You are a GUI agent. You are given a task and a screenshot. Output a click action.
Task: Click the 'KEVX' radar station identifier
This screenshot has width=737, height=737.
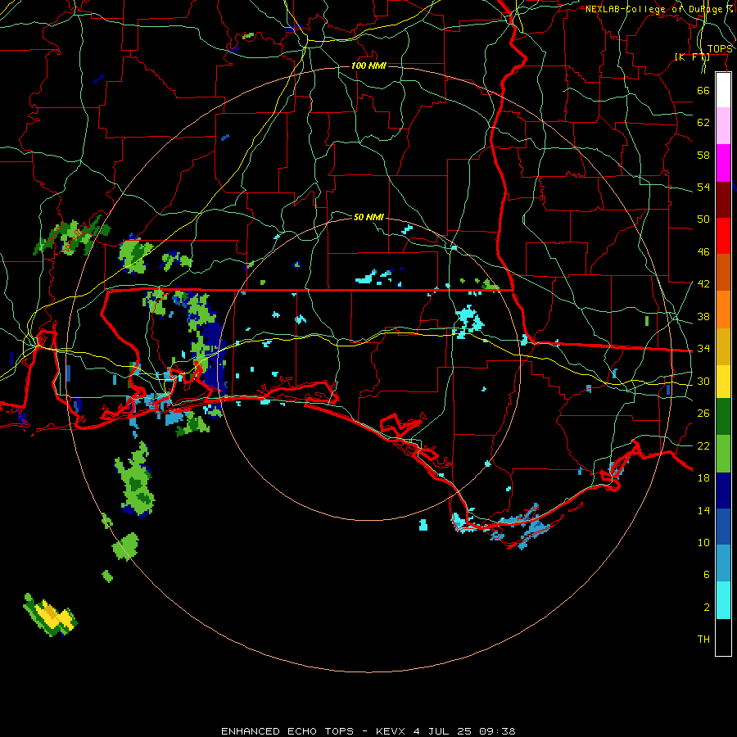coord(390,731)
